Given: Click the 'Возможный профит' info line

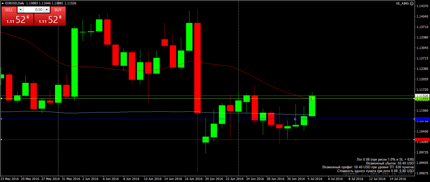Looking at the screenshot, I should tap(368, 167).
